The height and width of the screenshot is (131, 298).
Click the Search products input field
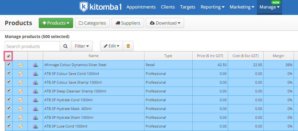[x=32, y=46]
